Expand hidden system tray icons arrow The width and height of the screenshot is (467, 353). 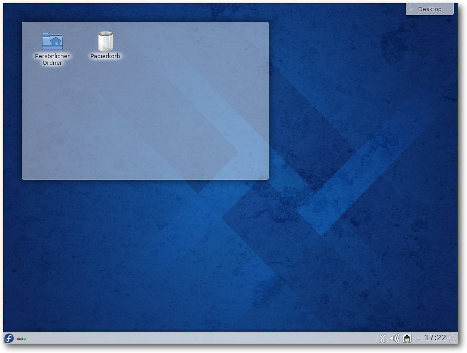418,338
